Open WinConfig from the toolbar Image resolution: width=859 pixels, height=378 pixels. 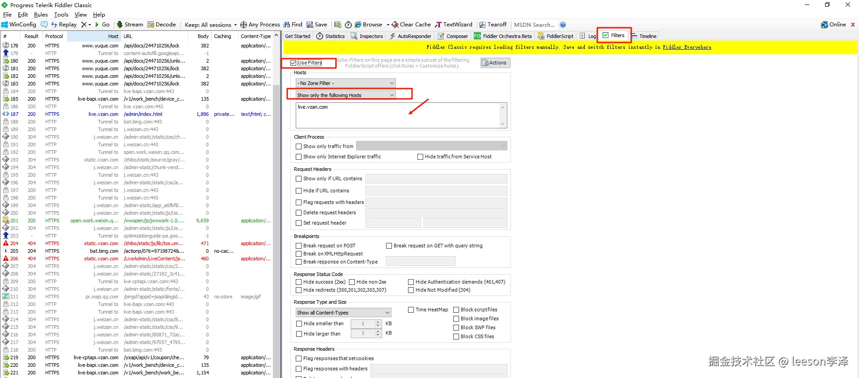tap(18, 25)
